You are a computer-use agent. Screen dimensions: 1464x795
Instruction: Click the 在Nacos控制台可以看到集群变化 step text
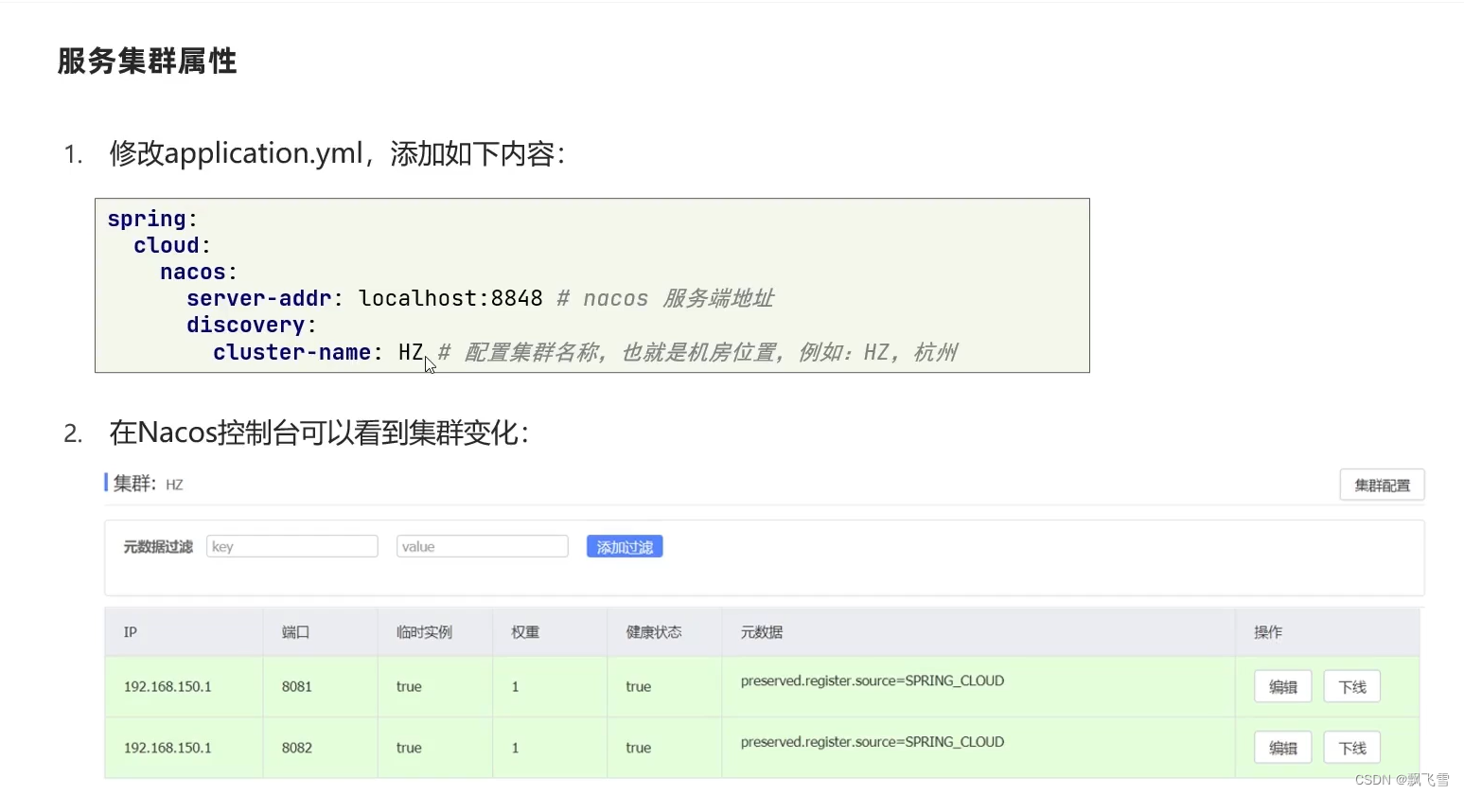[x=319, y=433]
